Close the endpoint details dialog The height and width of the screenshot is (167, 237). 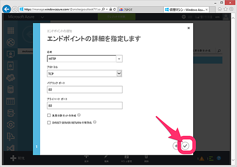point(188,28)
